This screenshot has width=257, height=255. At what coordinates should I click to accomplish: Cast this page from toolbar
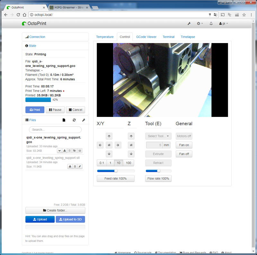[x=223, y=15]
